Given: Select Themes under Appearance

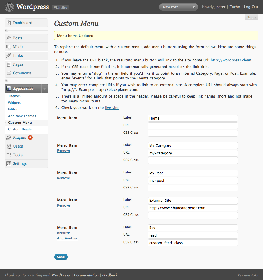Looking at the screenshot, I should point(14,96).
